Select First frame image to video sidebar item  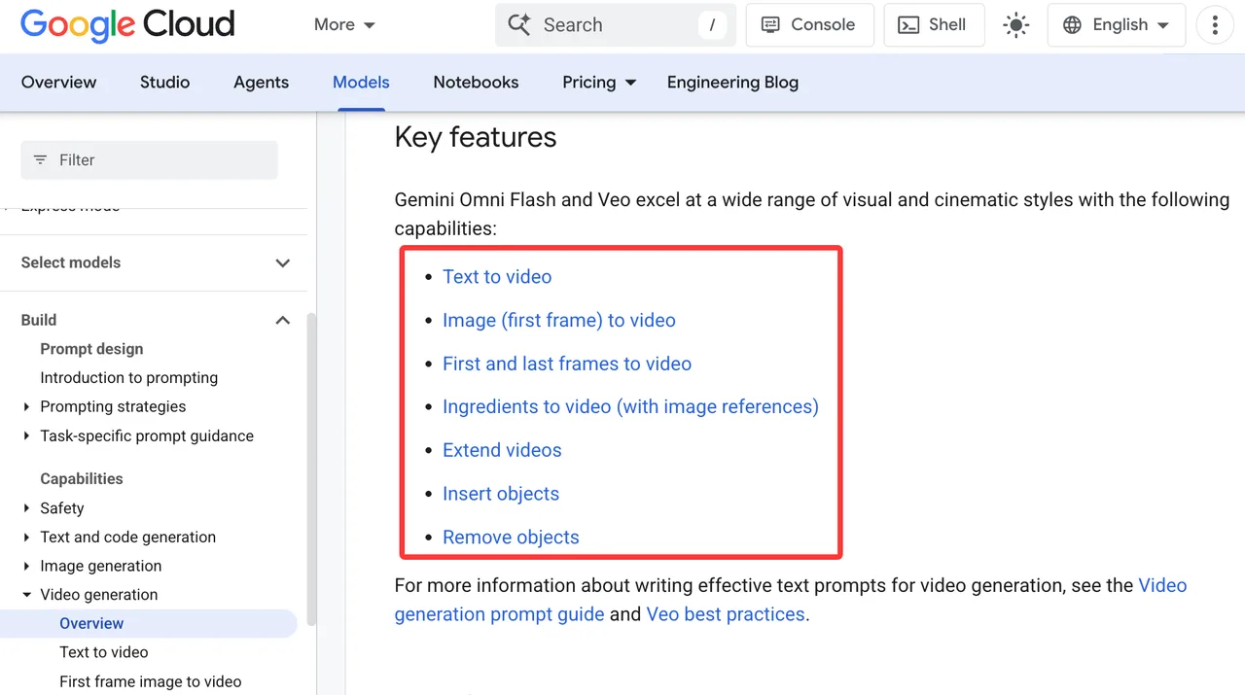pos(151,681)
